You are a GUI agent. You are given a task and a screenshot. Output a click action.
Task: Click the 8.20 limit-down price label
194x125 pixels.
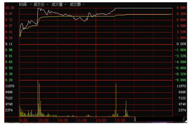(9, 80)
